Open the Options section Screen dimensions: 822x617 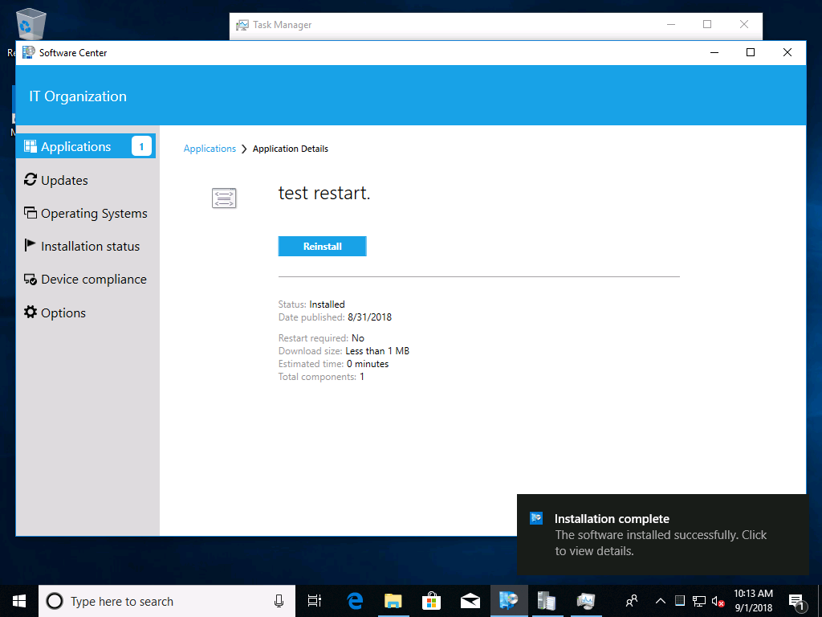click(55, 313)
